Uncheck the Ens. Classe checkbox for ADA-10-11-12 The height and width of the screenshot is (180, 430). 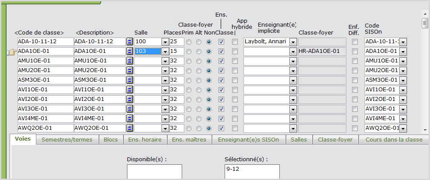click(222, 42)
